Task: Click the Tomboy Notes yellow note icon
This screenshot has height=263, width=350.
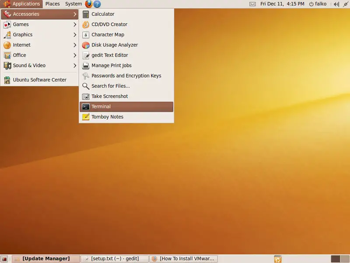Action: 86,117
